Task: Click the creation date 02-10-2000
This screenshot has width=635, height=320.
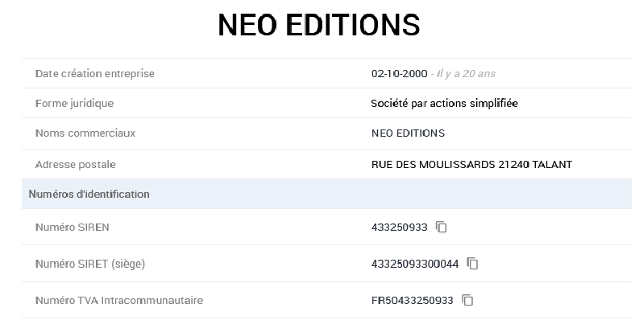Action: pyautogui.click(x=400, y=73)
